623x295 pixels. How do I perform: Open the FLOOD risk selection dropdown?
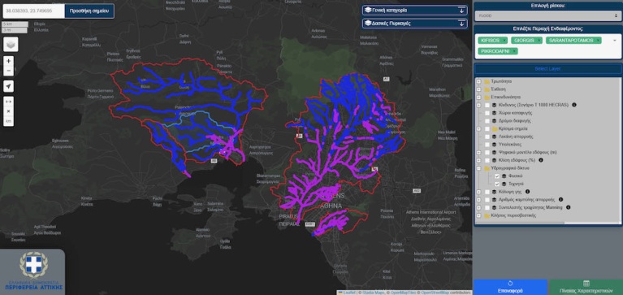coord(548,16)
